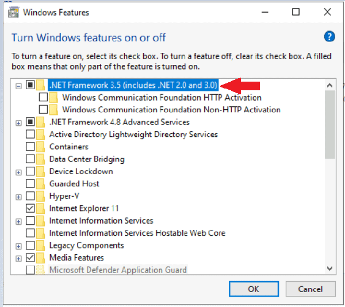Click the Guarded Host folder icon
The height and width of the screenshot is (307, 345).
point(40,183)
